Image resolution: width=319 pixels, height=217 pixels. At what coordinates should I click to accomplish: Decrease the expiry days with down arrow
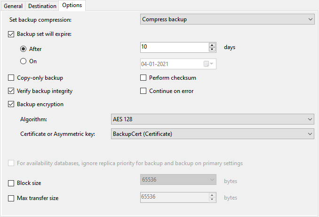[x=212, y=50]
